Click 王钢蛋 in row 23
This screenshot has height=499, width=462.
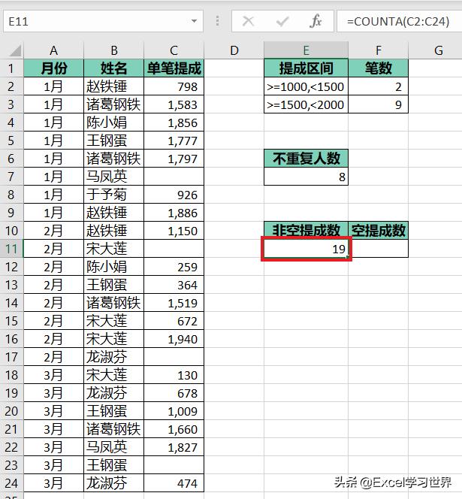[113, 465]
